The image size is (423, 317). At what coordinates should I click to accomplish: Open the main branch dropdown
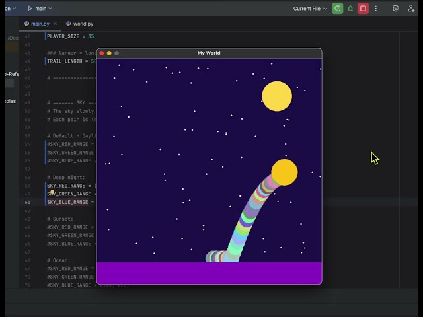(x=40, y=9)
